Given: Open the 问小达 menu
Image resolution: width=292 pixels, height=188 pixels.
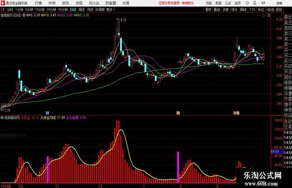Looking at the screenshot, I should 94,3.
